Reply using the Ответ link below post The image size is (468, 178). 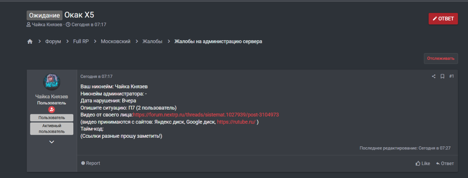445,163
